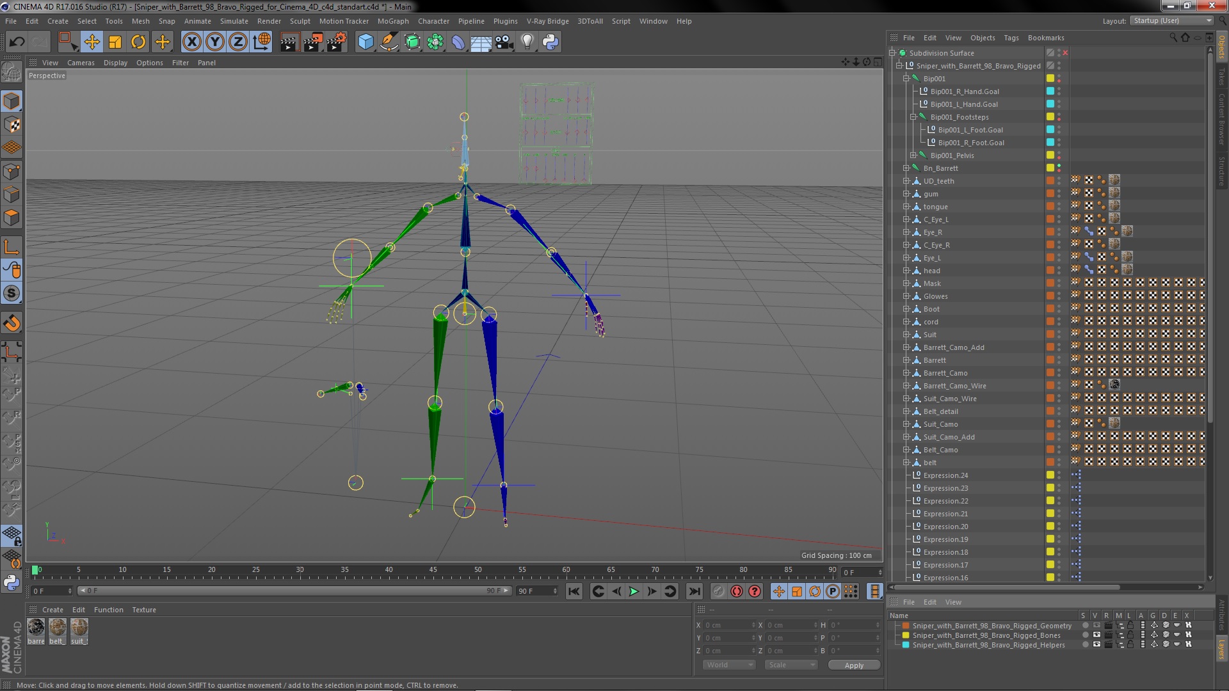Enable Snap S icon in left palette
Image resolution: width=1229 pixels, height=691 pixels.
click(12, 294)
